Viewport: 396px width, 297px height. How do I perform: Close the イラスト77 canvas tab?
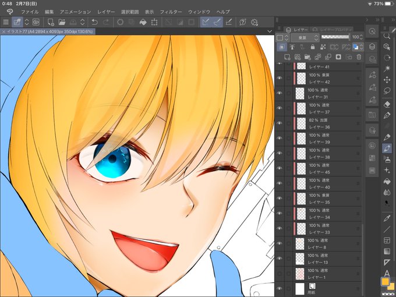coord(3,31)
